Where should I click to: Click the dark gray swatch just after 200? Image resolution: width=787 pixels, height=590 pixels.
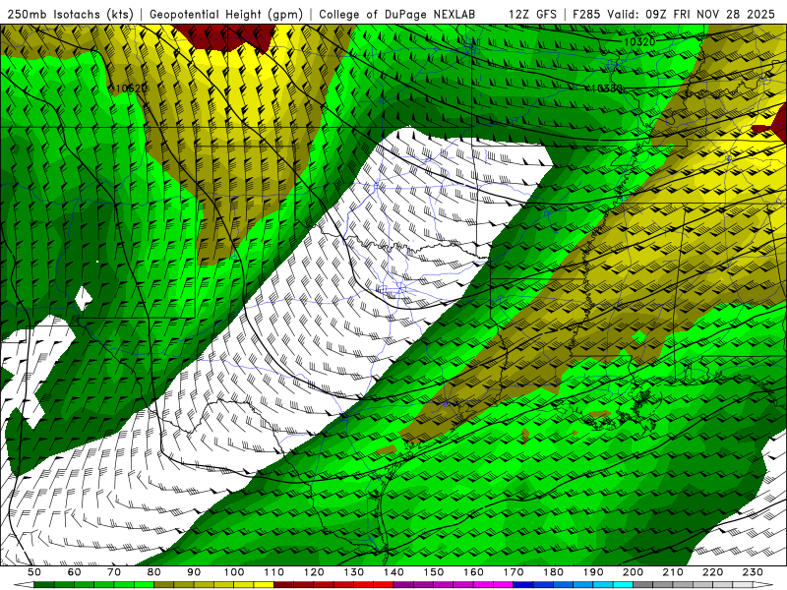(x=643, y=585)
